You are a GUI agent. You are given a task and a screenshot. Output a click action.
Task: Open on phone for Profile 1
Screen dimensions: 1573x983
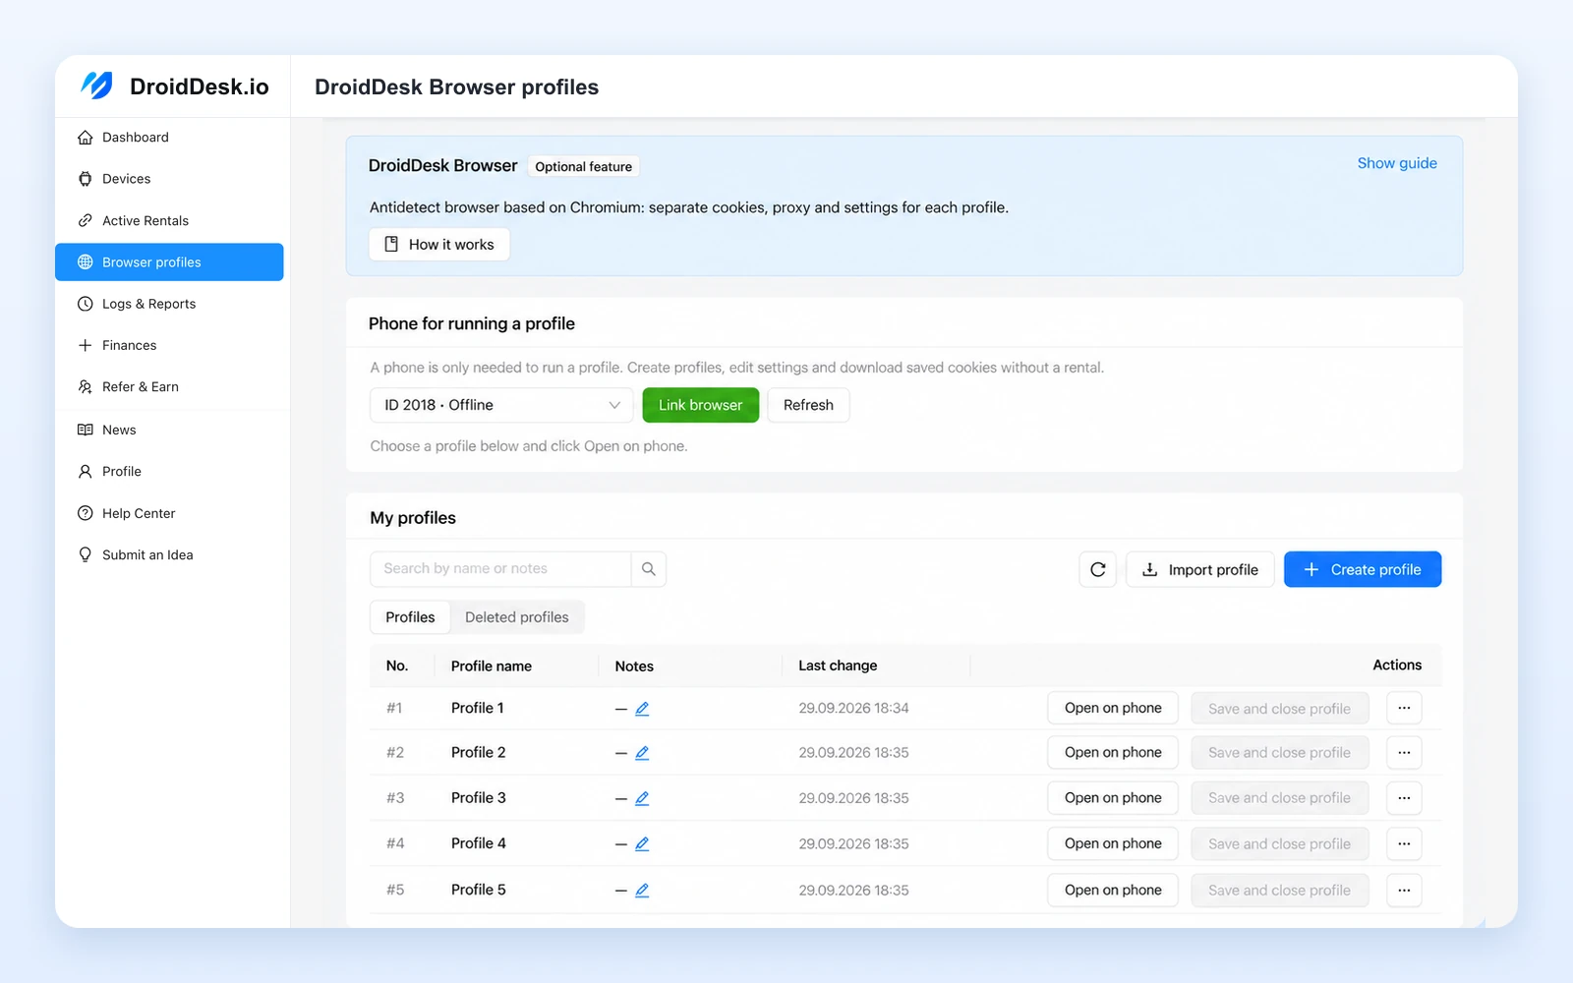point(1113,708)
